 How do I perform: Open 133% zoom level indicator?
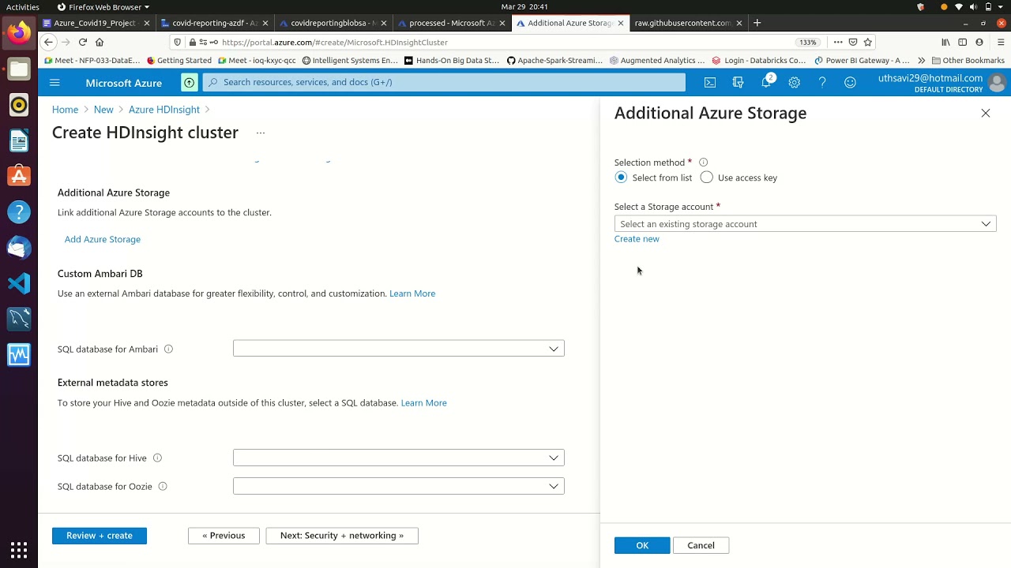[807, 42]
